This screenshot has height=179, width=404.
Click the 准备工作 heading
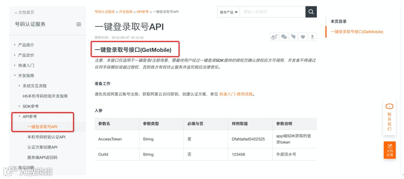coord(102,84)
